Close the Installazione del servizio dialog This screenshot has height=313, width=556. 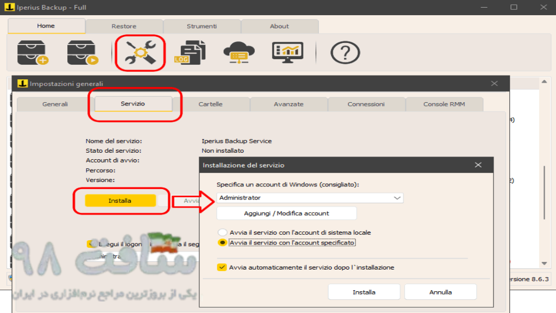point(478,165)
